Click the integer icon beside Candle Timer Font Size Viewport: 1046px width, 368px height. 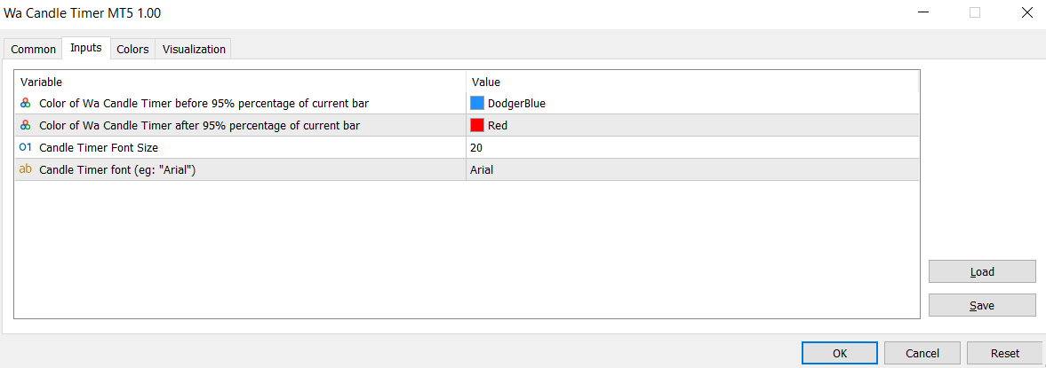pyautogui.click(x=26, y=147)
